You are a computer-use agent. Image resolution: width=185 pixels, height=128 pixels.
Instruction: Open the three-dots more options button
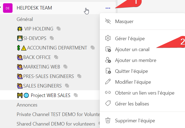[x=108, y=8]
